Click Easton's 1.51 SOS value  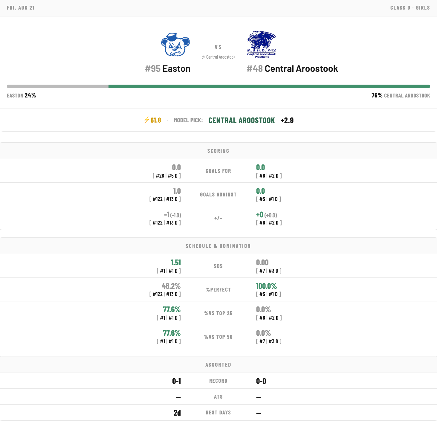pos(176,263)
